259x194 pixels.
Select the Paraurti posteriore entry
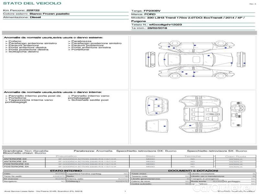click(86, 45)
